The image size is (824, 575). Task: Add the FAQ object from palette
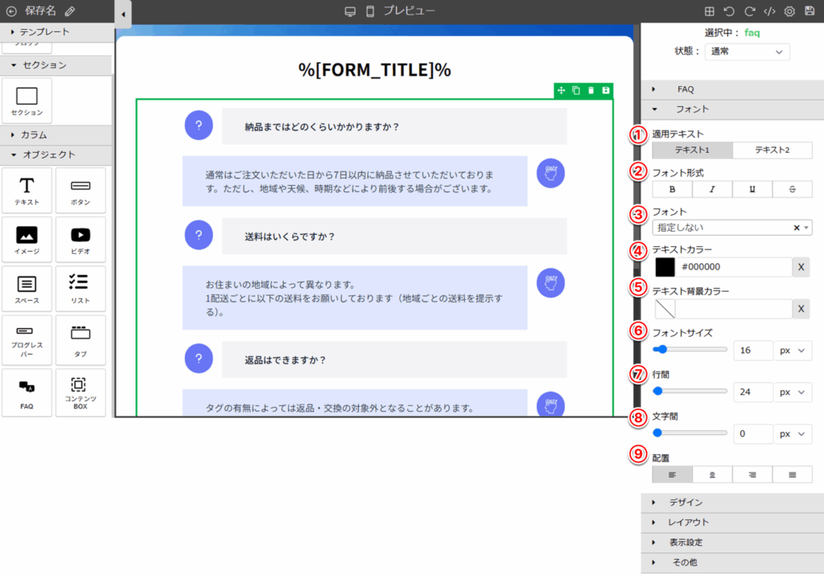coord(27,392)
